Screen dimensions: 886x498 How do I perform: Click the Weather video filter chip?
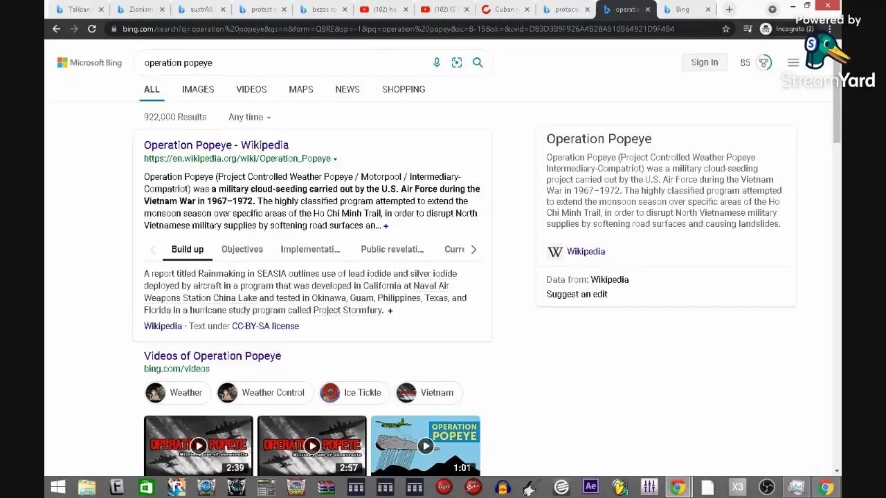coord(177,393)
